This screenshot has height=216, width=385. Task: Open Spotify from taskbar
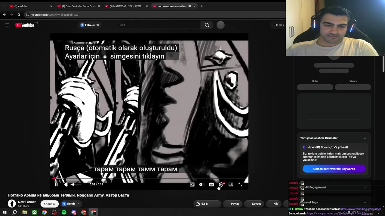click(x=64, y=212)
